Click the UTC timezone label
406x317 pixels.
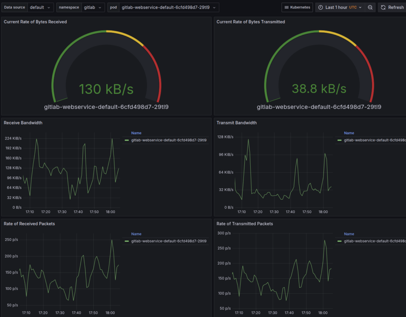point(353,8)
